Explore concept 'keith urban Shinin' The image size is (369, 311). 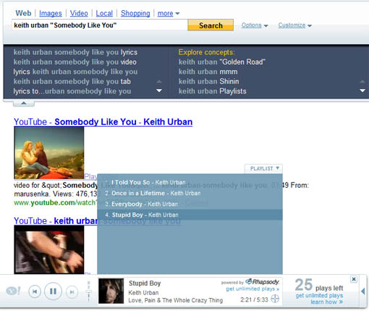click(x=208, y=81)
